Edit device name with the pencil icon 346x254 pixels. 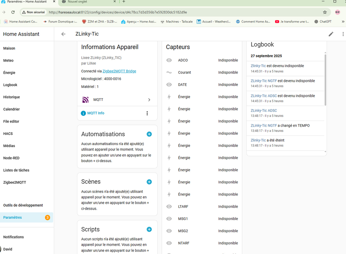(331, 34)
